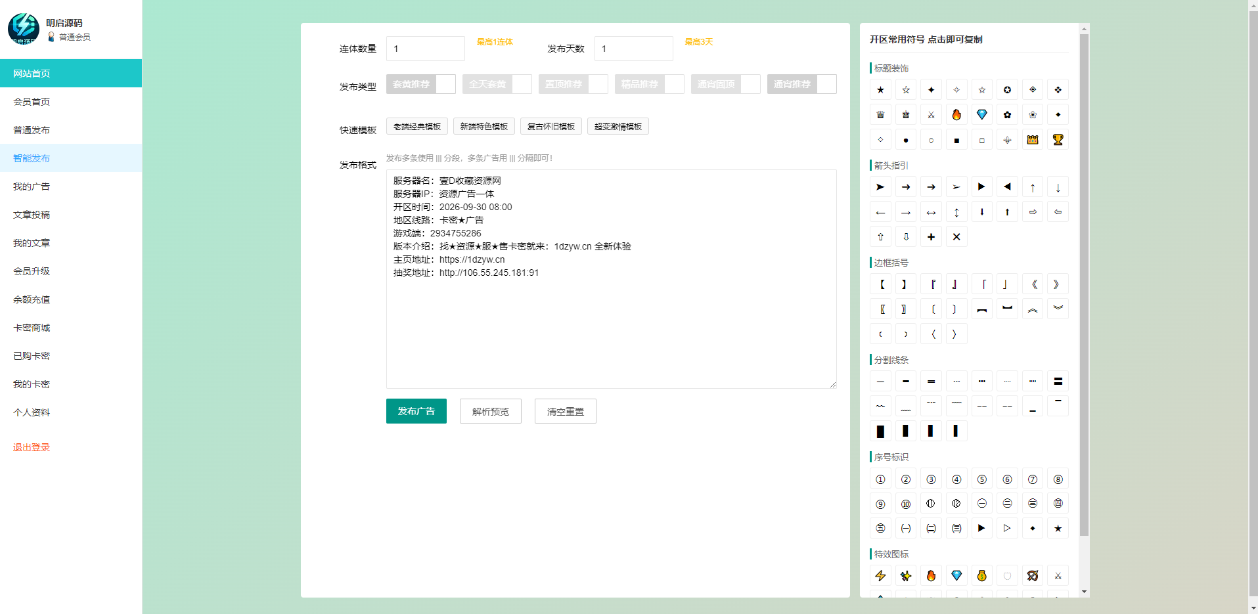Click the 解析预览 button
This screenshot has width=1258, height=614.
point(491,411)
